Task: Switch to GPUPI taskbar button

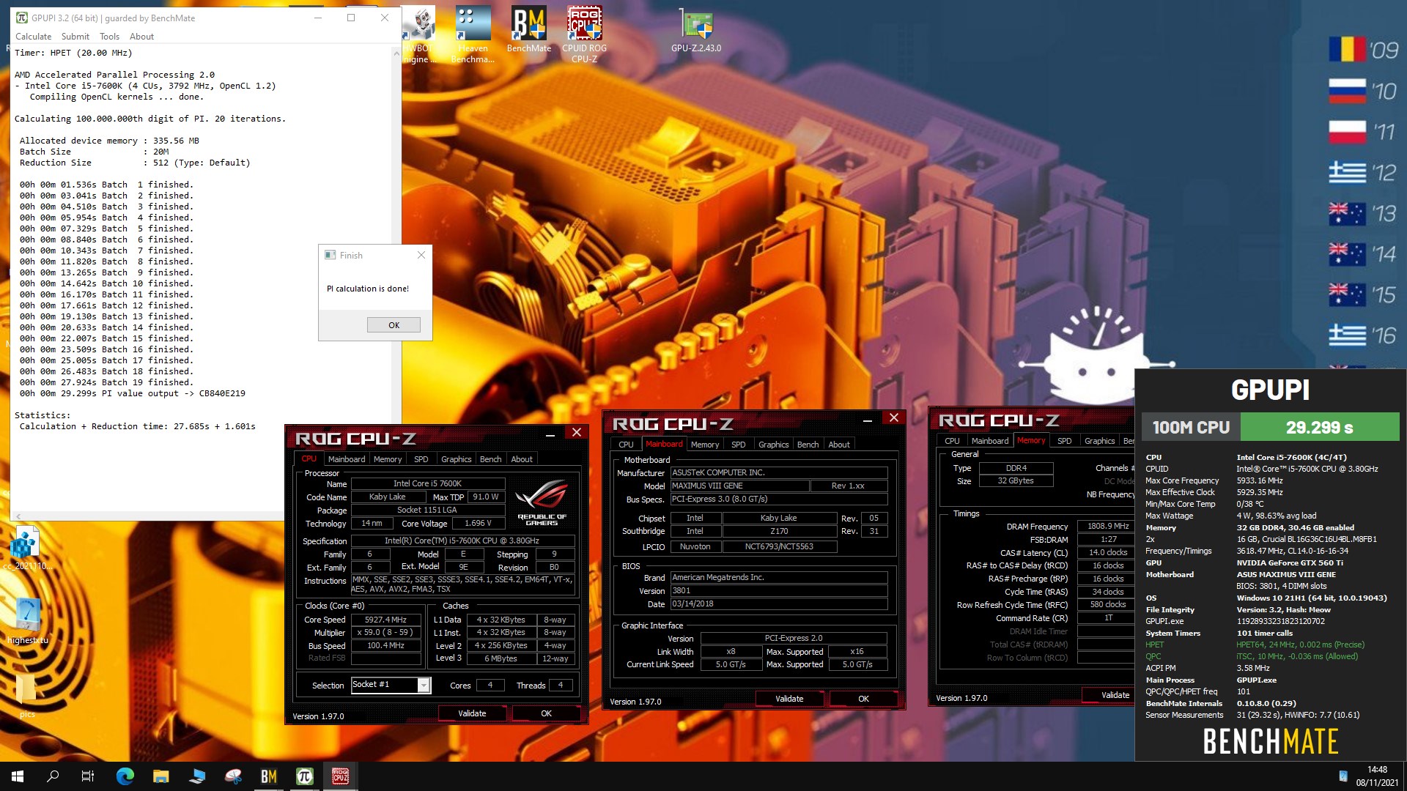Action: [x=305, y=776]
